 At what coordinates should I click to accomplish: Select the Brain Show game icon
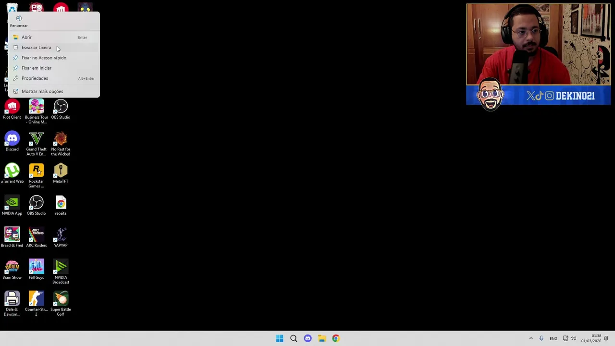[12, 270]
